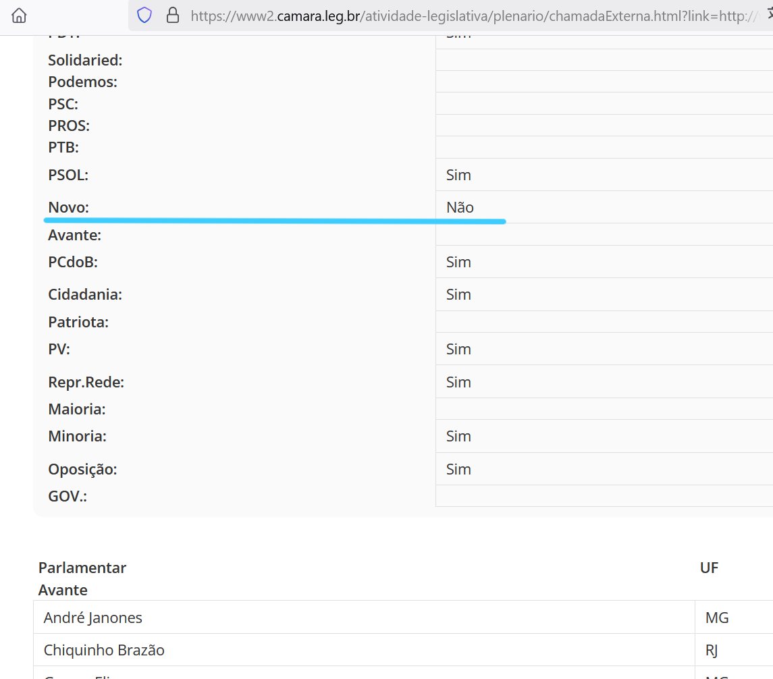
Task: Select the Avante: party label
Action: [74, 235]
